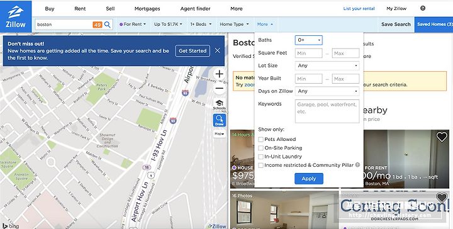Click the Apply button
The image size is (453, 229).
click(x=309, y=179)
